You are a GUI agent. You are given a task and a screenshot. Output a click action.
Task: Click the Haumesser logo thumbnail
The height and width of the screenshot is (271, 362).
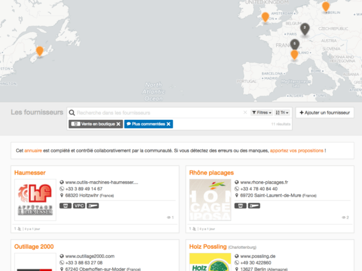[x=35, y=199]
